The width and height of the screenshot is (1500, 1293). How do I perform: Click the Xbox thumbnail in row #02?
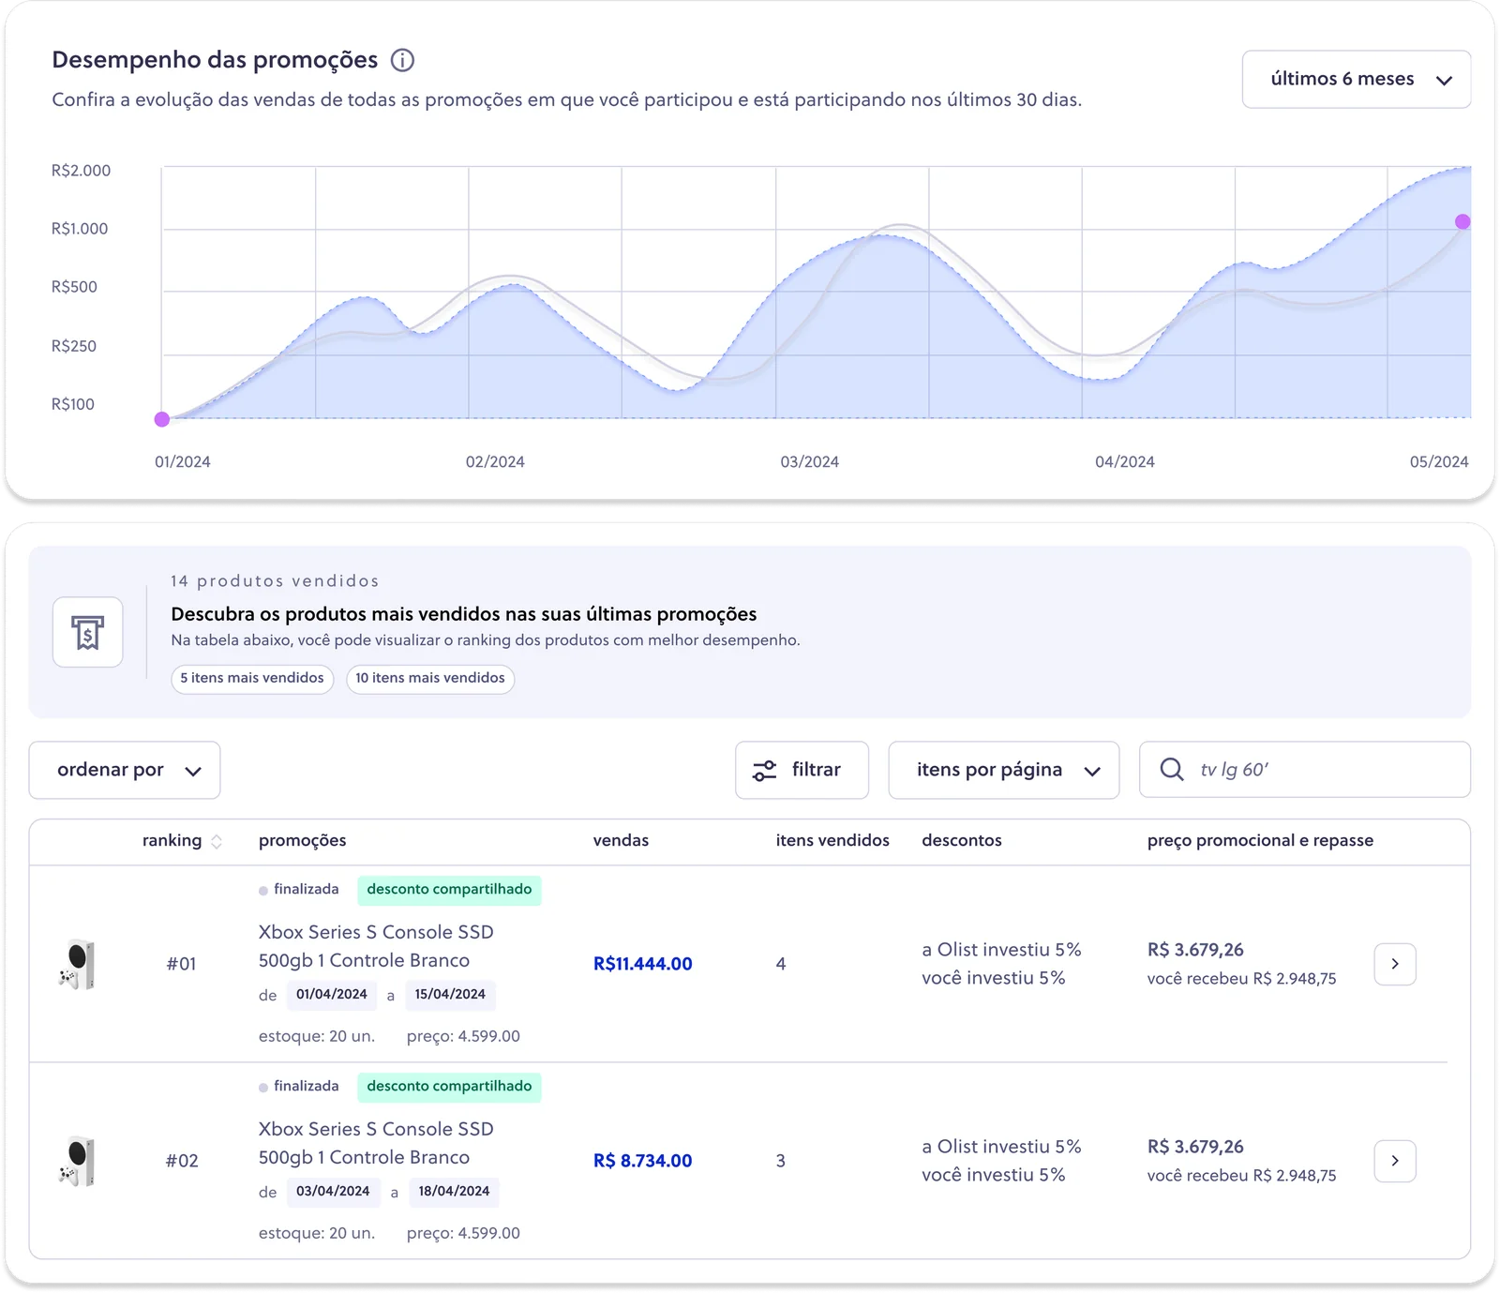pos(77,1161)
